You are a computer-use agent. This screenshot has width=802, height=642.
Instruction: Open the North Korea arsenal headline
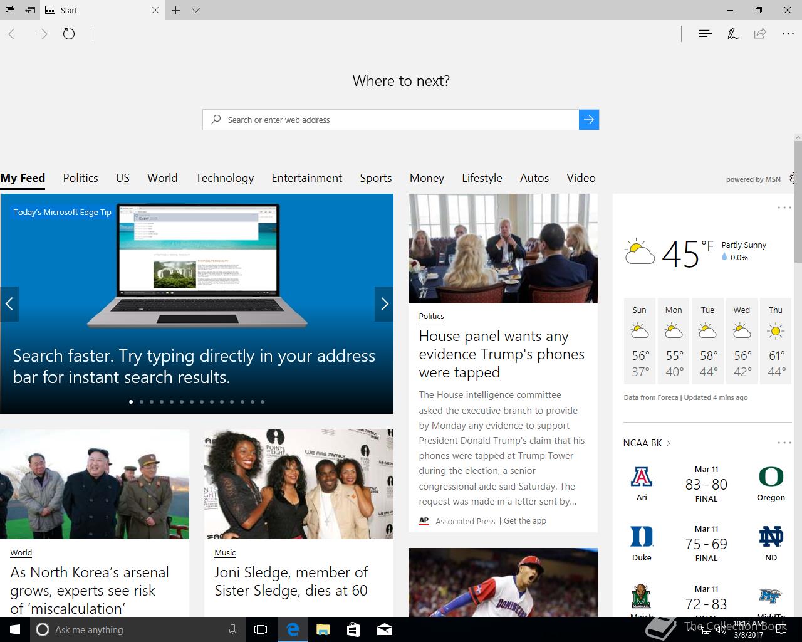90,591
